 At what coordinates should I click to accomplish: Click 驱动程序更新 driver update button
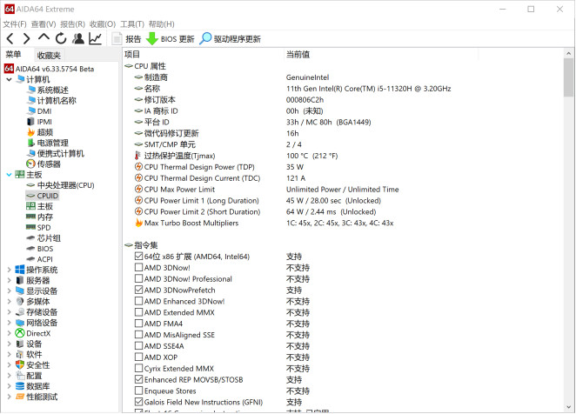pyautogui.click(x=231, y=39)
